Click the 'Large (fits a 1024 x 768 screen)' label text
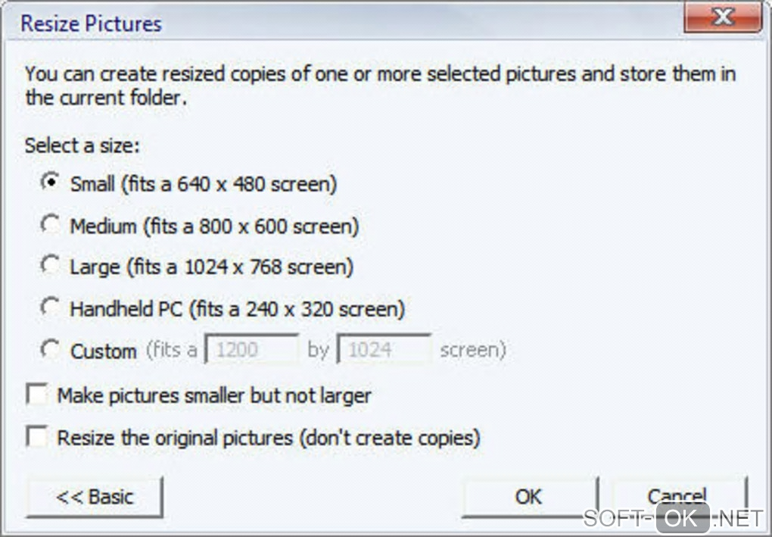The width and height of the screenshot is (772, 537). coord(211,267)
